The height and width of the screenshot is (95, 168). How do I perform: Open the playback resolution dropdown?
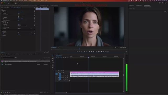[116, 47]
